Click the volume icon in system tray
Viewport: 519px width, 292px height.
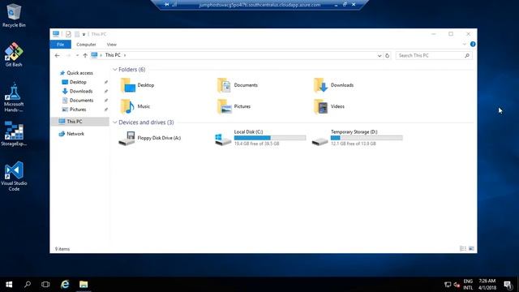tap(457, 285)
